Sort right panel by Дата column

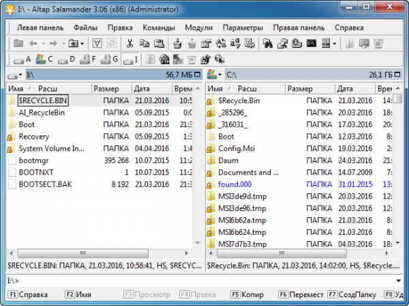[x=354, y=89]
